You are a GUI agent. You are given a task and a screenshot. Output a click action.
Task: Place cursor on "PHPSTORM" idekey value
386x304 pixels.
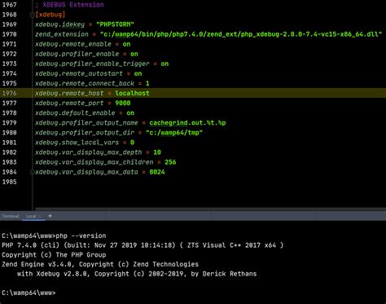coord(115,24)
